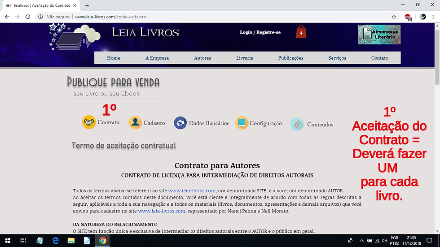The height and width of the screenshot is (247, 440).
Task: Click the scrollbar down arrow
Action: [x=437, y=231]
